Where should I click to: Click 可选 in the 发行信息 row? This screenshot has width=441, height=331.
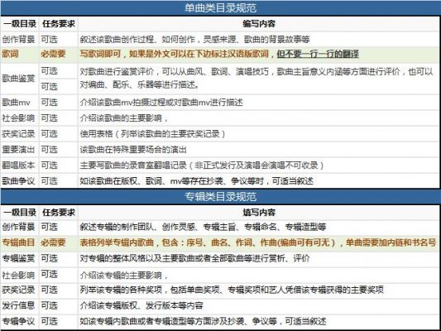49,305
